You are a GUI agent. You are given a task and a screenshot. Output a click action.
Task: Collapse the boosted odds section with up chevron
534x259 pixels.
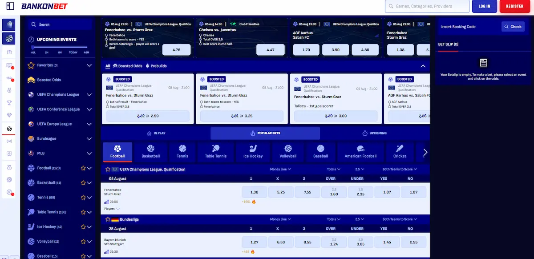(x=423, y=66)
